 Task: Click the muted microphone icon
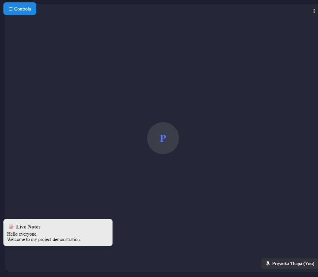click(268, 264)
